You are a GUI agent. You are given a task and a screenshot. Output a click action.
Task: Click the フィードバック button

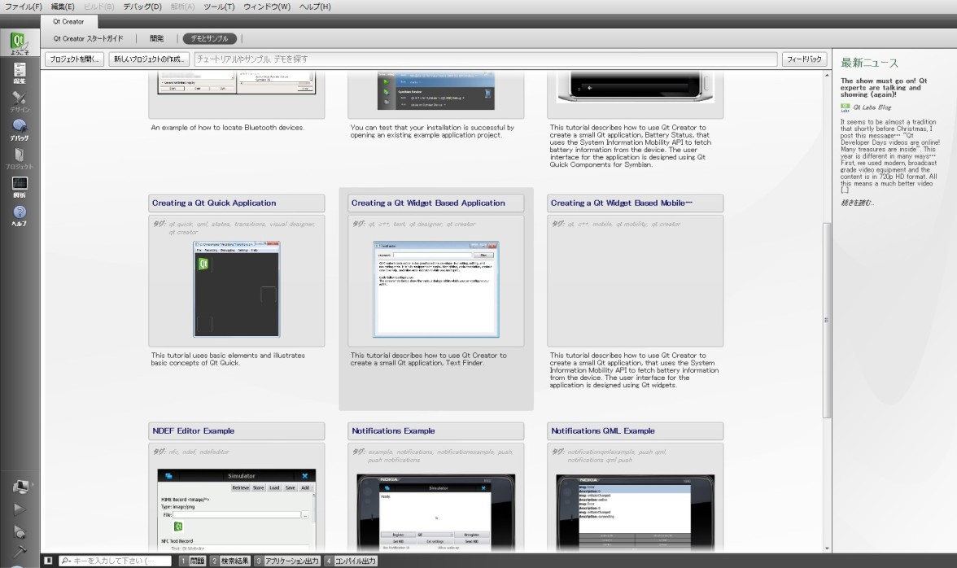pyautogui.click(x=804, y=59)
